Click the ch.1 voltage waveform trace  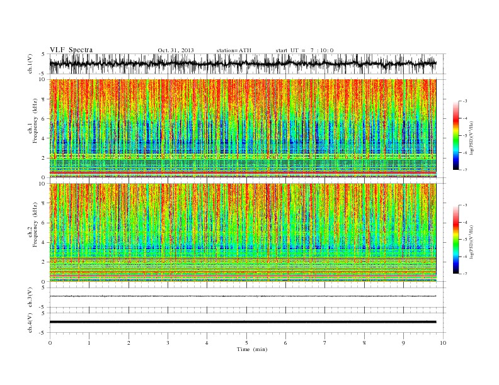(x=243, y=64)
